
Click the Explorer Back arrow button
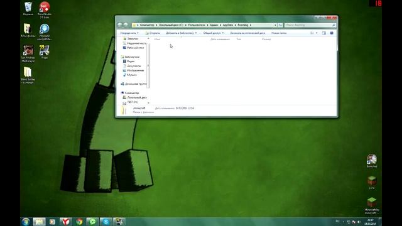(120, 25)
